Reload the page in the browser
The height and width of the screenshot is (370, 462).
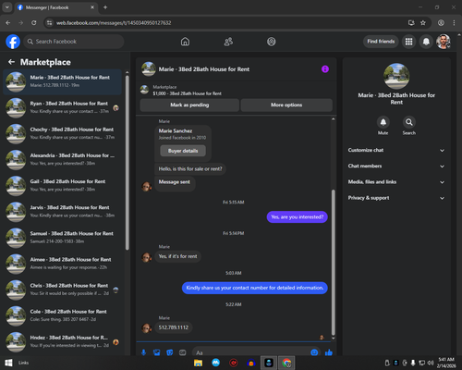pyautogui.click(x=34, y=22)
